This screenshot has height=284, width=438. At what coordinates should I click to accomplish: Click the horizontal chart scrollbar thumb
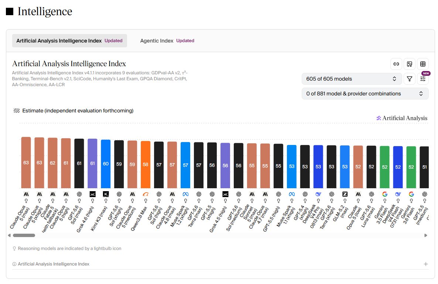24,235
